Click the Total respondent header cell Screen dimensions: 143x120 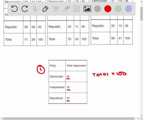tap(76, 66)
